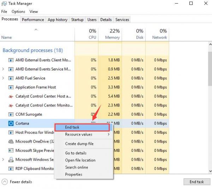Expand the AMD Fuel Service row
This screenshot has width=212, height=189.
coord(4,78)
